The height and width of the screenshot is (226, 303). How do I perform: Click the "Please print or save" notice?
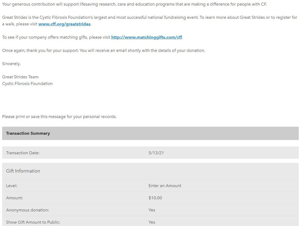tap(59, 117)
